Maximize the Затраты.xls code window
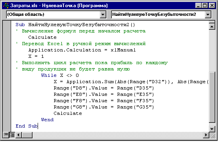The image size is (218, 143). [205, 6]
